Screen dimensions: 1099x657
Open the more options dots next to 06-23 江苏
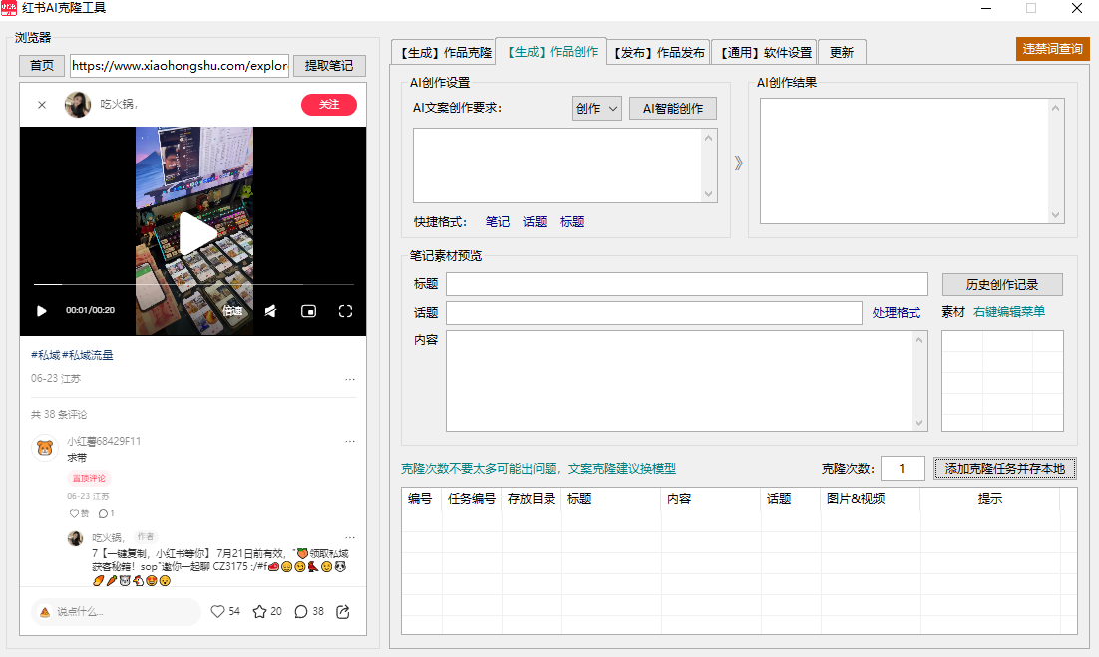click(350, 379)
